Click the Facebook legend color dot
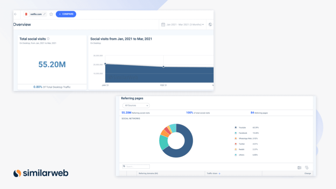 (x=236, y=133)
